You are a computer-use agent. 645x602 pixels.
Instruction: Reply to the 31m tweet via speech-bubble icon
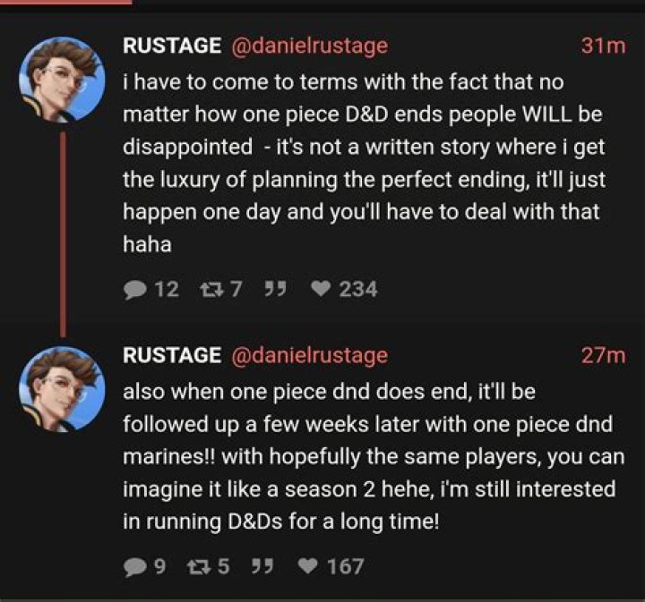pyautogui.click(x=136, y=289)
